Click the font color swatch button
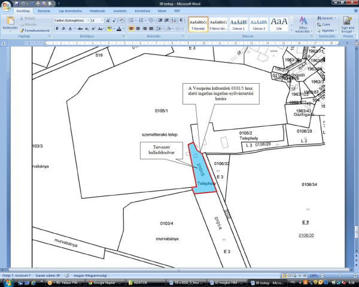 click(118, 28)
